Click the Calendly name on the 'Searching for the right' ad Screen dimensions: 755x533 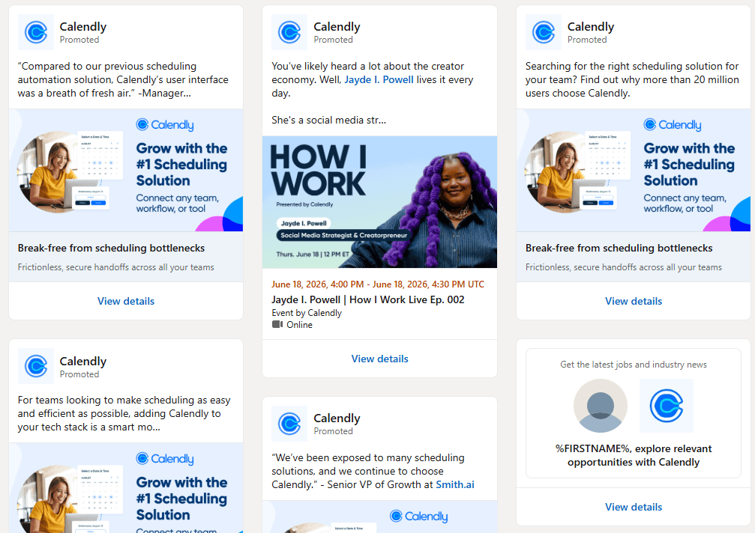(590, 27)
